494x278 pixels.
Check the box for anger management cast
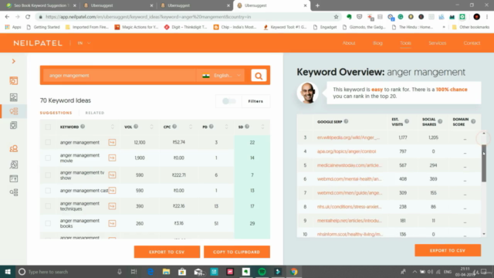click(x=48, y=191)
